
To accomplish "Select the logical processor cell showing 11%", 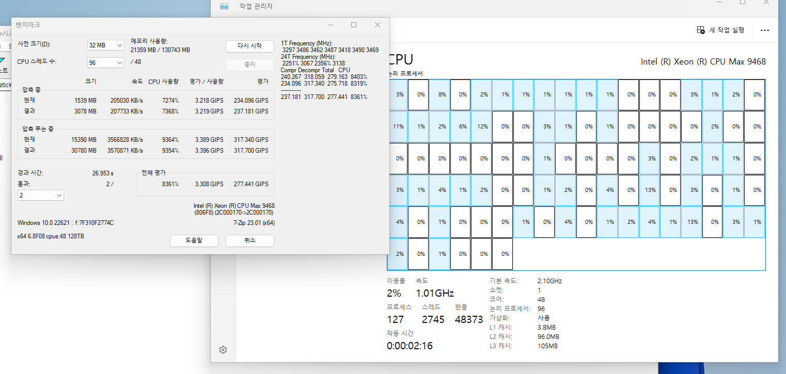I will (x=398, y=126).
